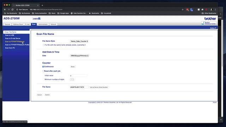The height and width of the screenshot is (127, 226).
Task: Bookmark this page with the star icon
Action: point(183,10)
